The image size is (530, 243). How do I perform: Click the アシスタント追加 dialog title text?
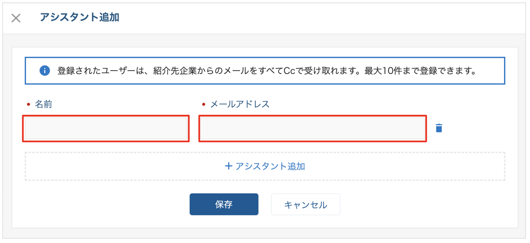coord(80,17)
